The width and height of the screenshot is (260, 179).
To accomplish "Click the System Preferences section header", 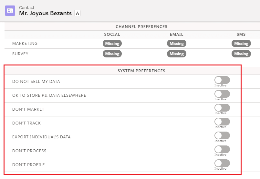I will point(141,71).
